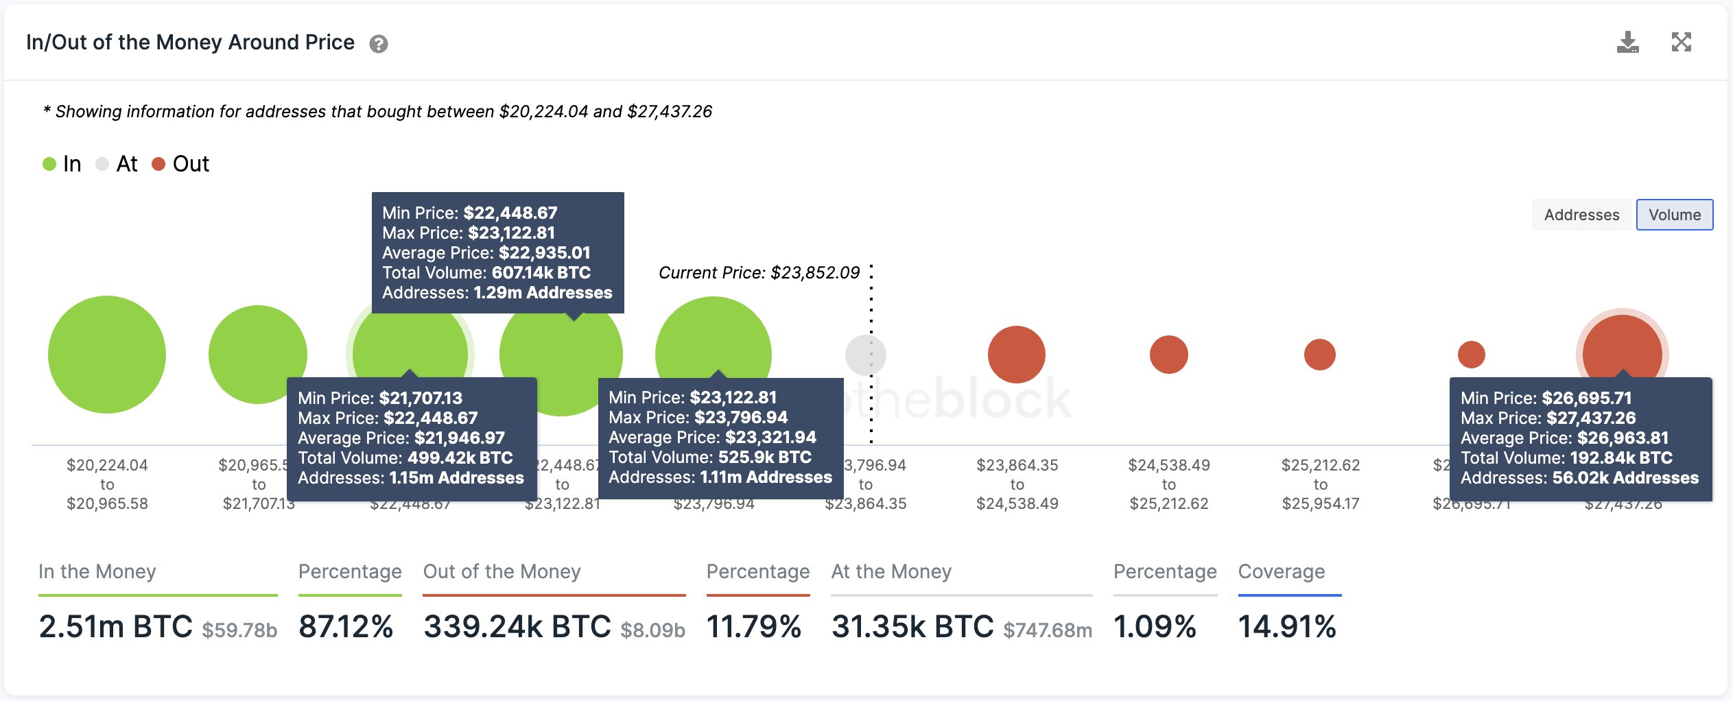The image size is (1733, 701).
Task: Select the At the Money summary
Action: point(891,571)
